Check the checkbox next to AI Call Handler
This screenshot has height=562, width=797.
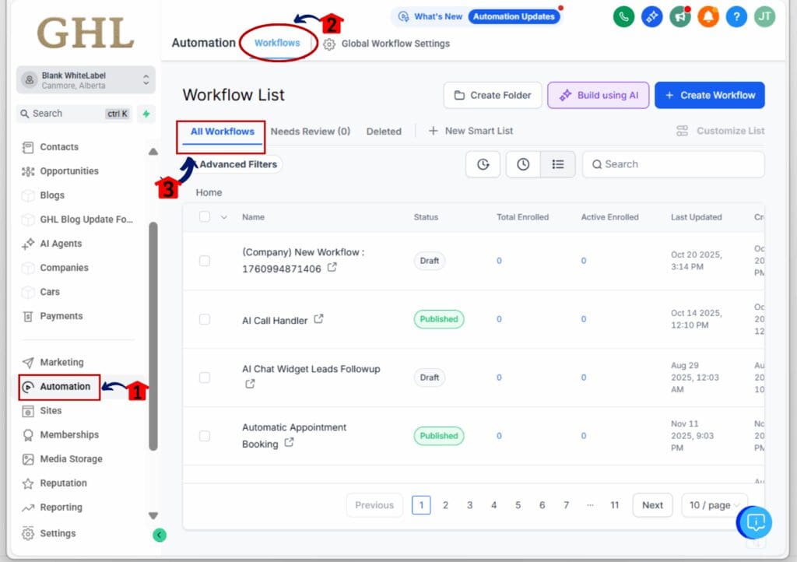coord(205,319)
